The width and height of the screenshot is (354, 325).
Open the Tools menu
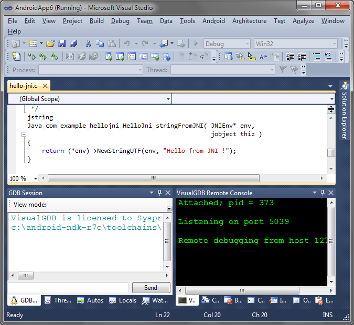[x=187, y=21]
